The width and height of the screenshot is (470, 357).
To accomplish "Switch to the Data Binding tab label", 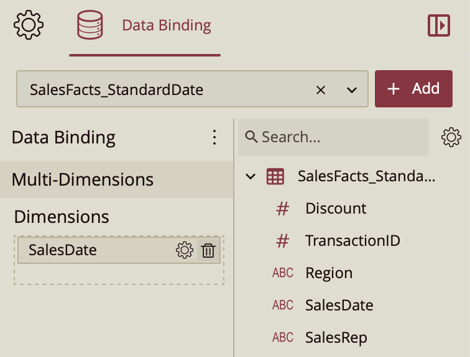I will coord(166,25).
